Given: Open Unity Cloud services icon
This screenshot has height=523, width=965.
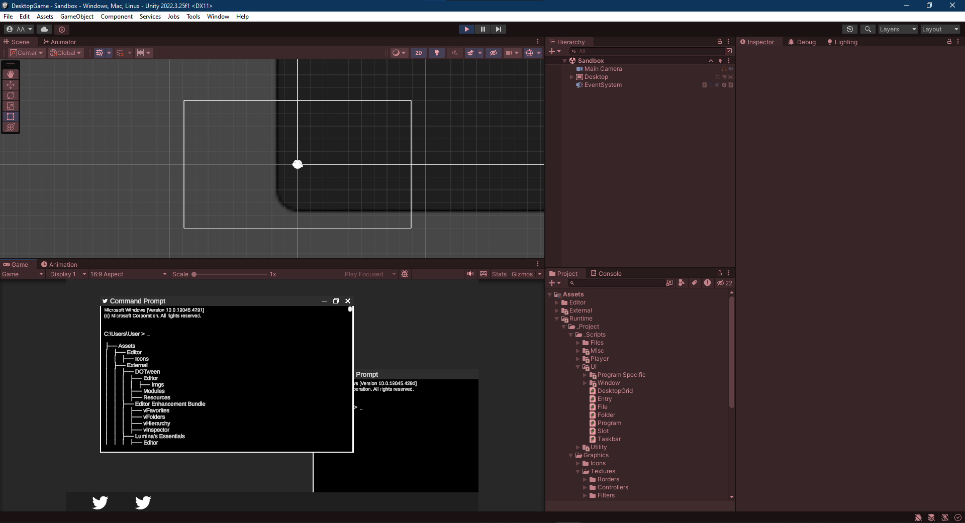Looking at the screenshot, I should click(44, 29).
